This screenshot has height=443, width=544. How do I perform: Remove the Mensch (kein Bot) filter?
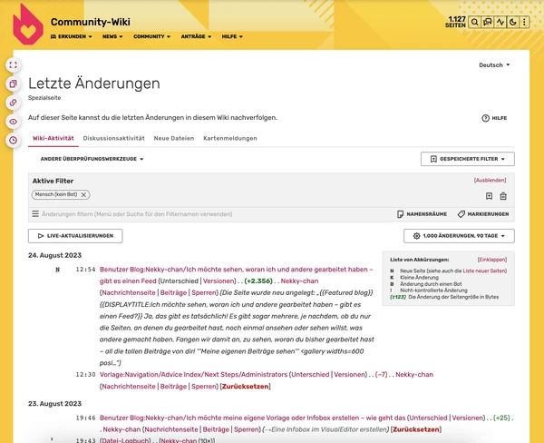click(83, 195)
